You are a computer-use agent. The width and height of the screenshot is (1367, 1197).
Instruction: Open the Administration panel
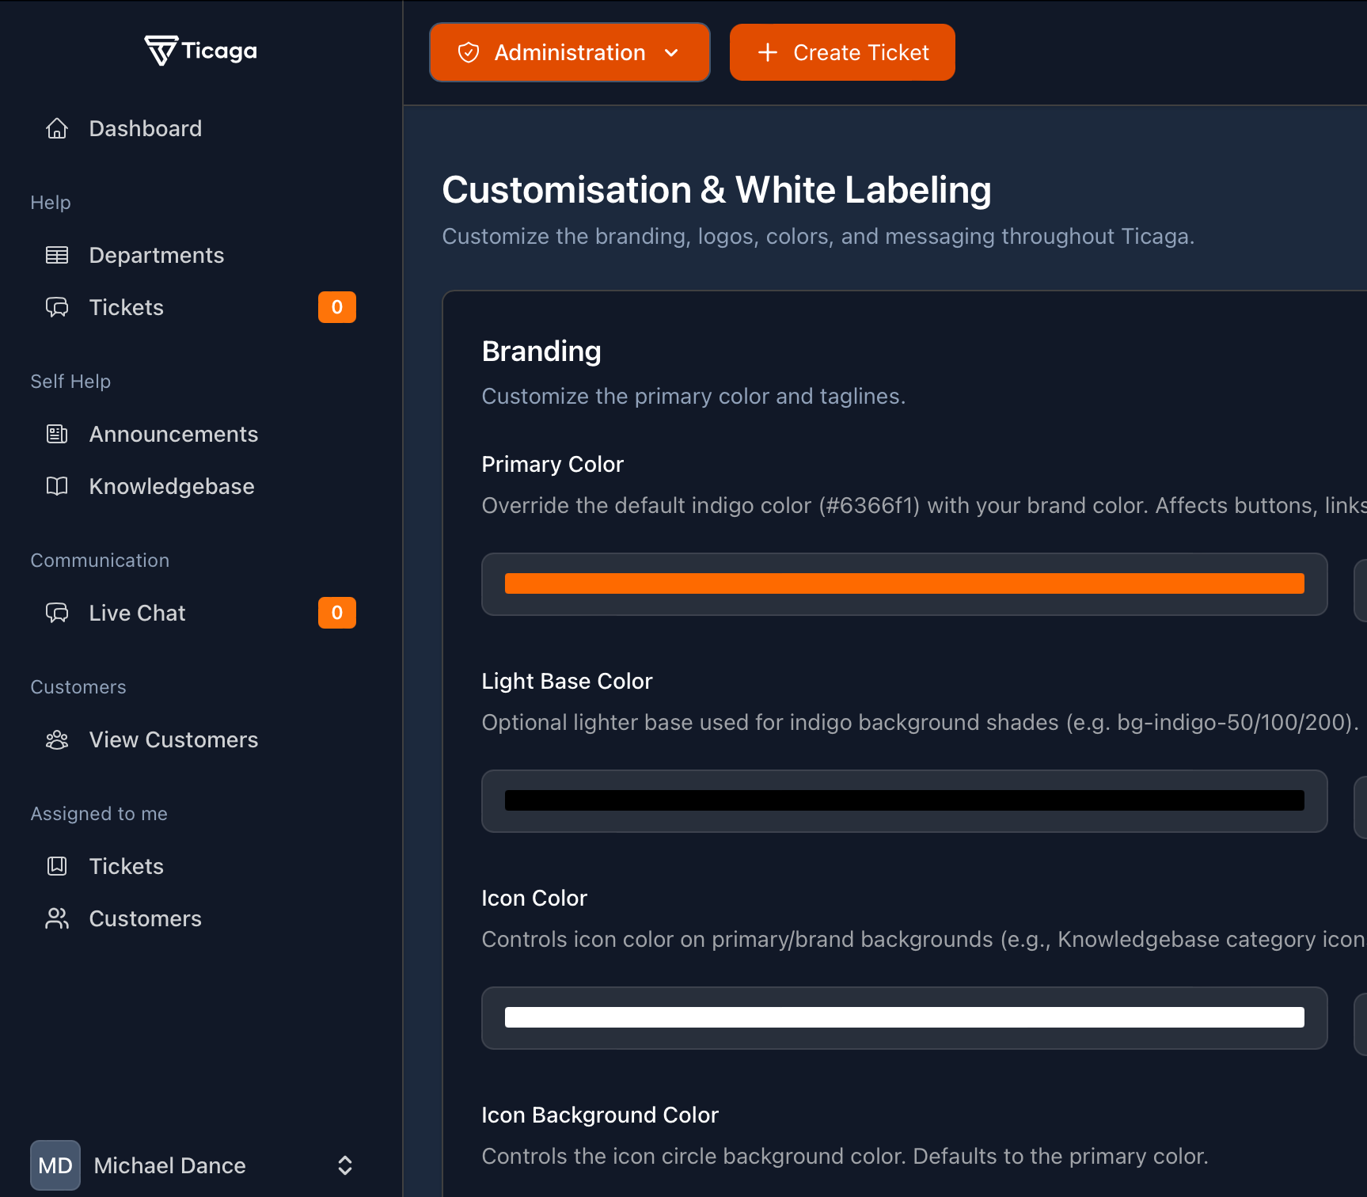[568, 52]
